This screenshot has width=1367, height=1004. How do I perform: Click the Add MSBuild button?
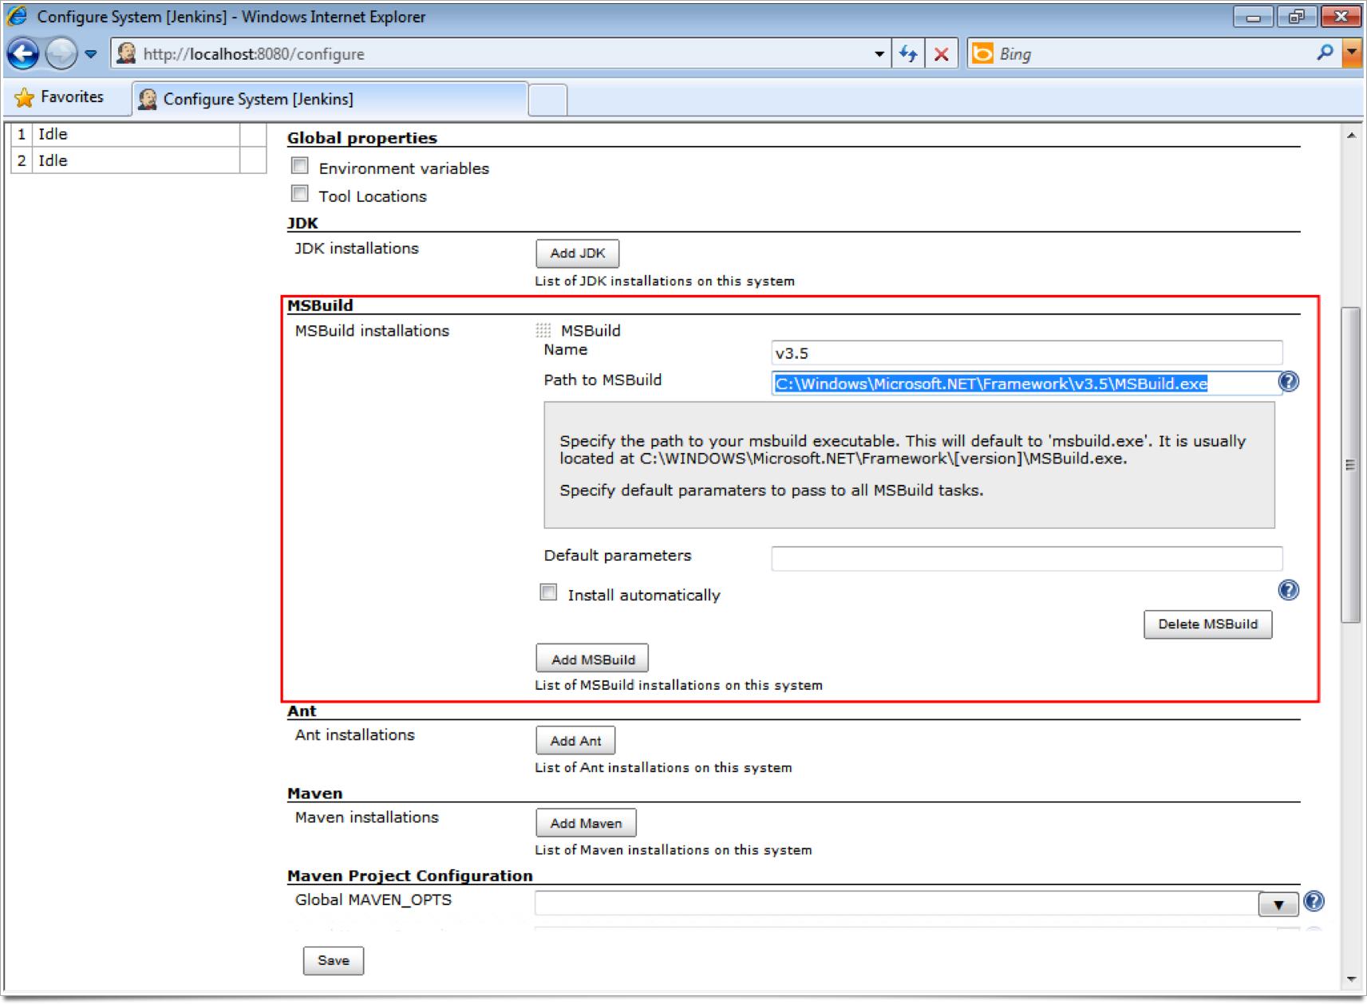[592, 659]
